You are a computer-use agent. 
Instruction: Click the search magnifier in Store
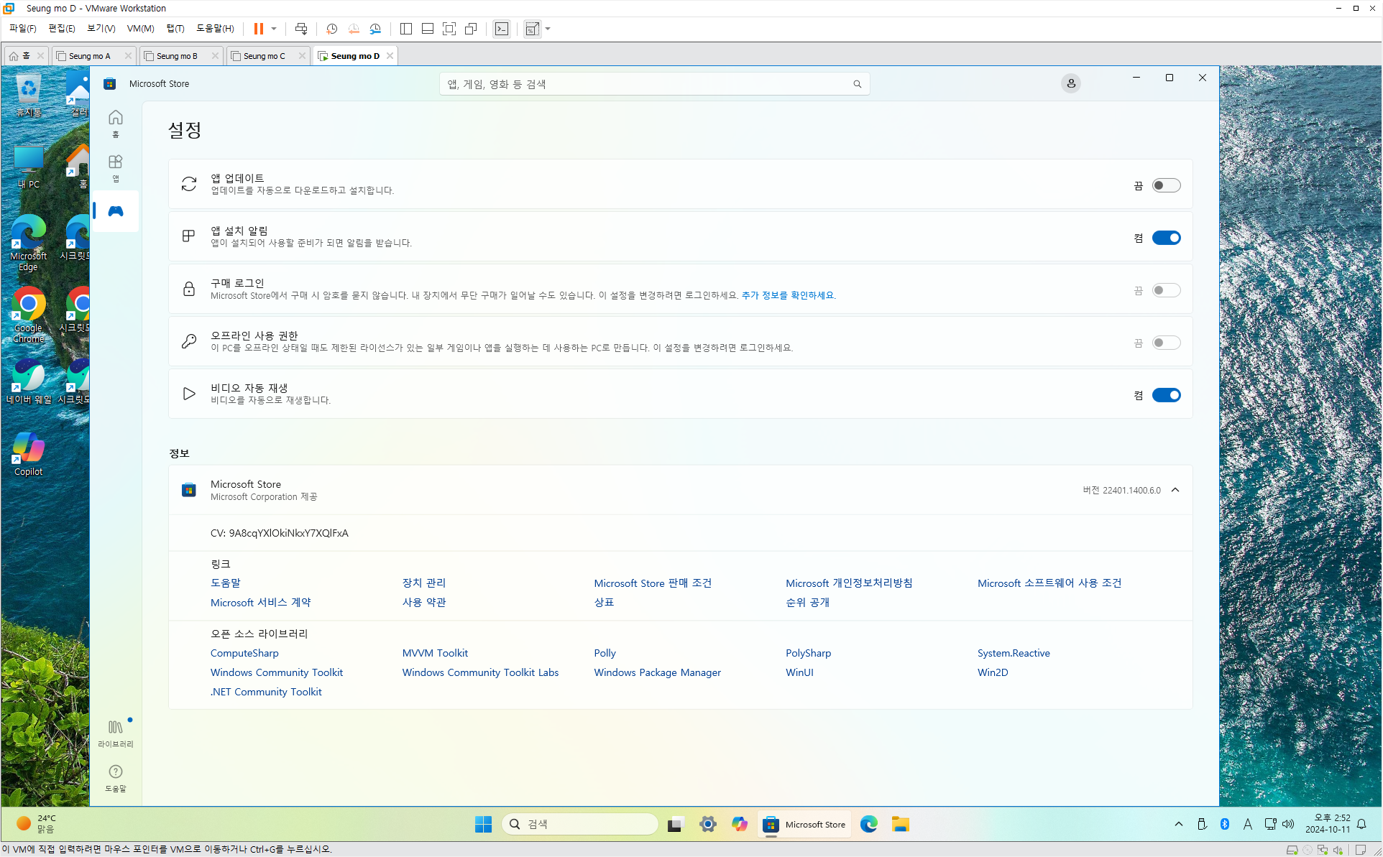857,84
